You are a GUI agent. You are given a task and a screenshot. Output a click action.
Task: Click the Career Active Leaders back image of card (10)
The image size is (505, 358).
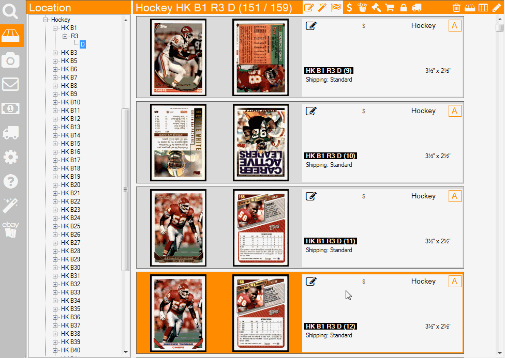pos(261,143)
